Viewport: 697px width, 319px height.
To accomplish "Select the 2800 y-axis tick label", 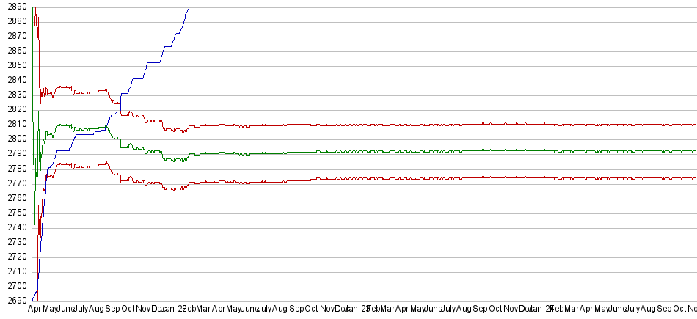I will pyautogui.click(x=13, y=139).
